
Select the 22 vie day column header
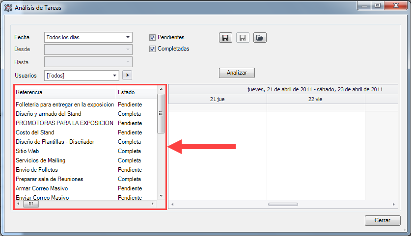(x=316, y=99)
